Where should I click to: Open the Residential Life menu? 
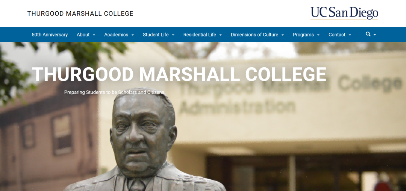coord(200,35)
